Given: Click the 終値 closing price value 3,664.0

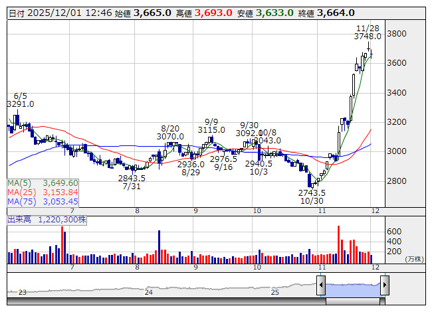Looking at the screenshot, I should (x=336, y=13).
